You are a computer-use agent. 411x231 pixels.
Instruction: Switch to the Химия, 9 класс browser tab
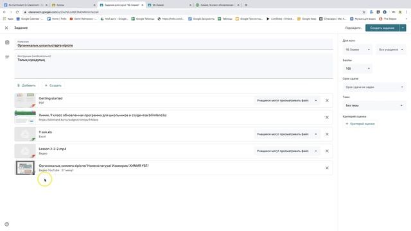click(217, 5)
